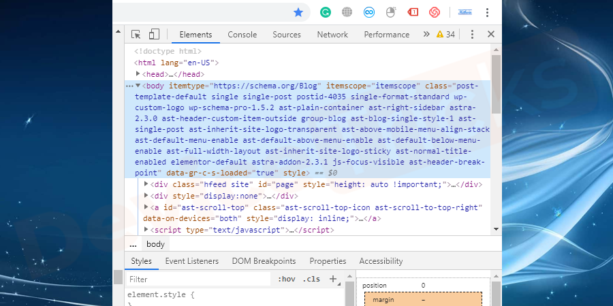Screen dimensions: 613x306
Task: Open the Properties tab
Action: coord(328,261)
